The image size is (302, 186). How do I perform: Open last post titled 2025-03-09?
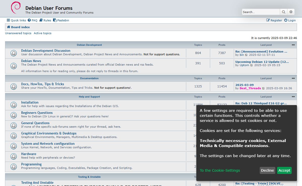point(244,85)
